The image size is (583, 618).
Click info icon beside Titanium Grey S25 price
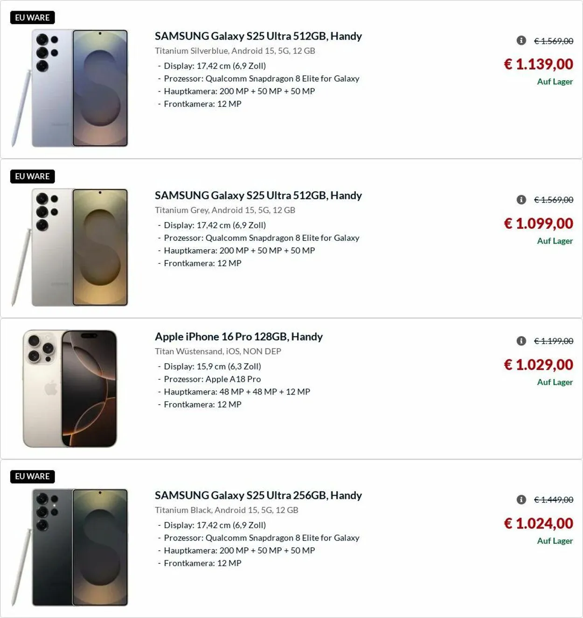point(521,200)
